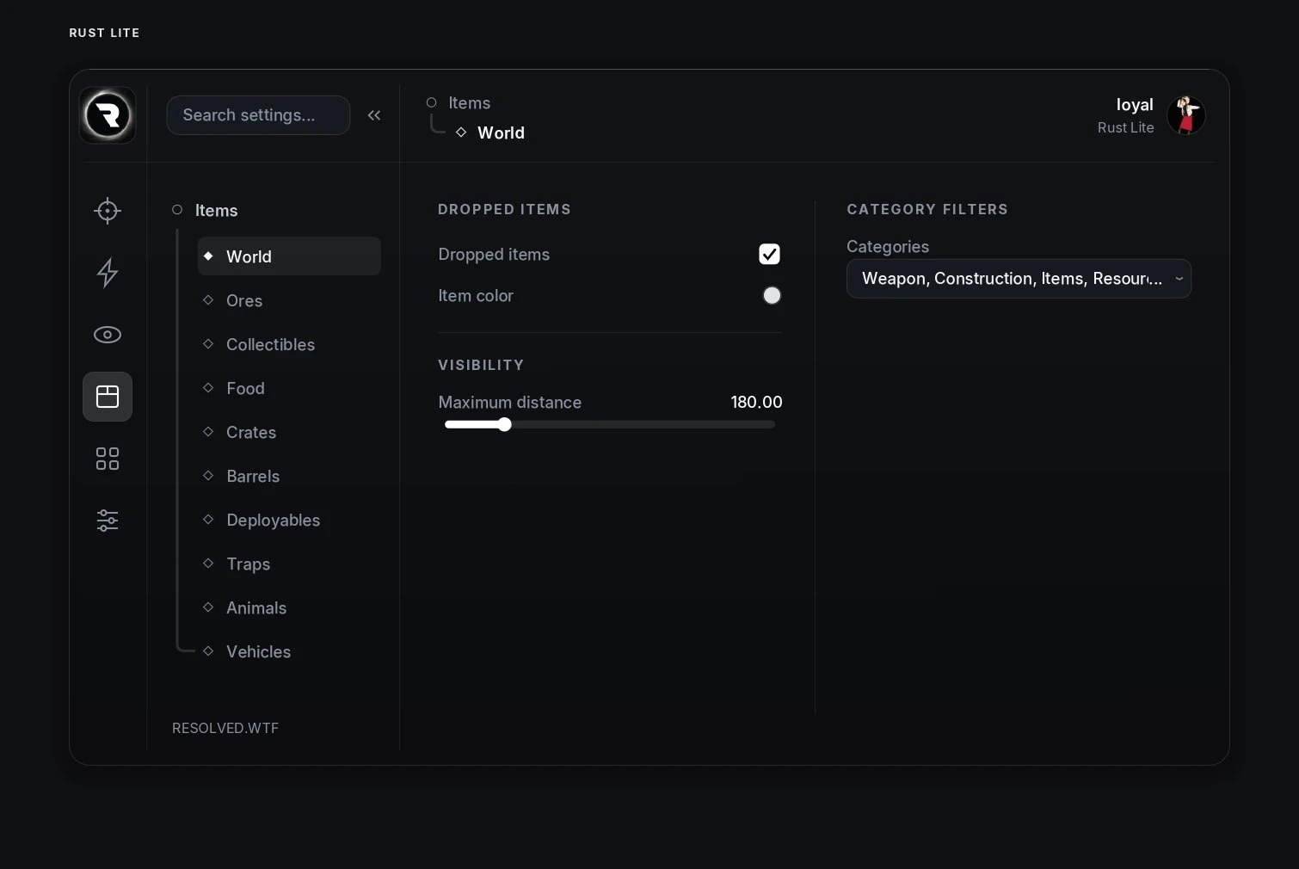Open the Item color swatch picker
The width and height of the screenshot is (1299, 869).
point(772,295)
